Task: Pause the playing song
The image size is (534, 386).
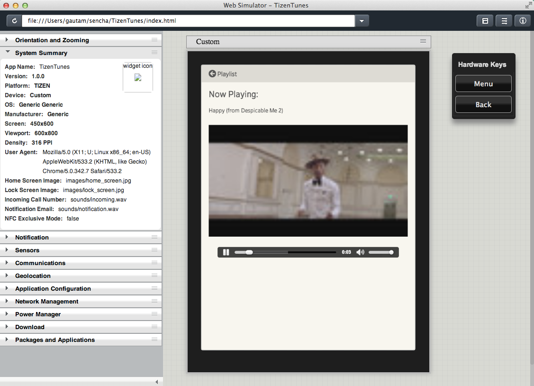Action: pyautogui.click(x=226, y=252)
